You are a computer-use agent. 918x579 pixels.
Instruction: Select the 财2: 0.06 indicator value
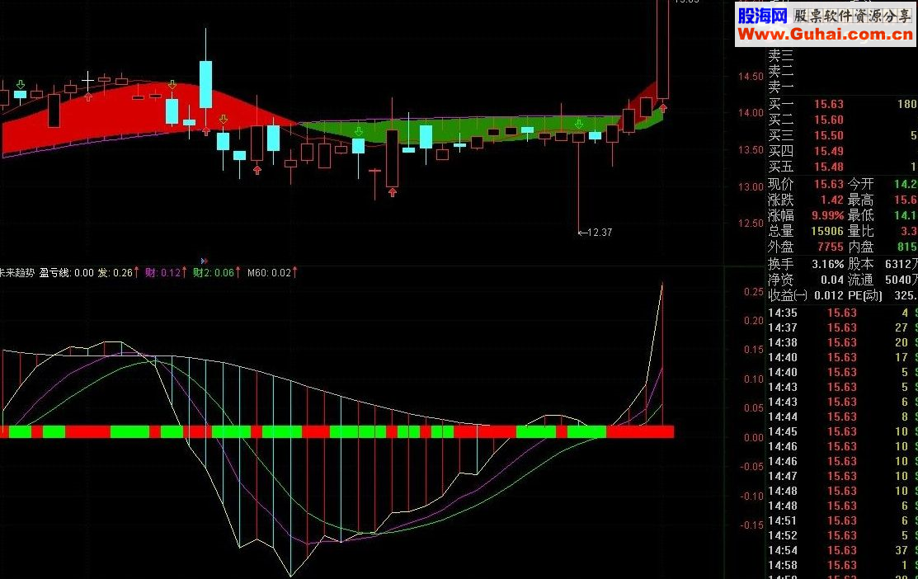[214, 273]
